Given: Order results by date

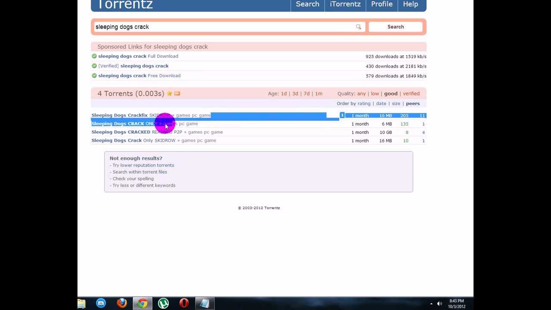Looking at the screenshot, I should point(381,103).
